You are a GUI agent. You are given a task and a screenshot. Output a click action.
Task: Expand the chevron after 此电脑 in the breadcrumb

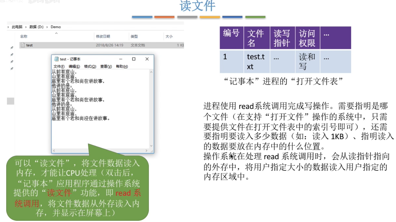pyautogui.click(x=26, y=27)
